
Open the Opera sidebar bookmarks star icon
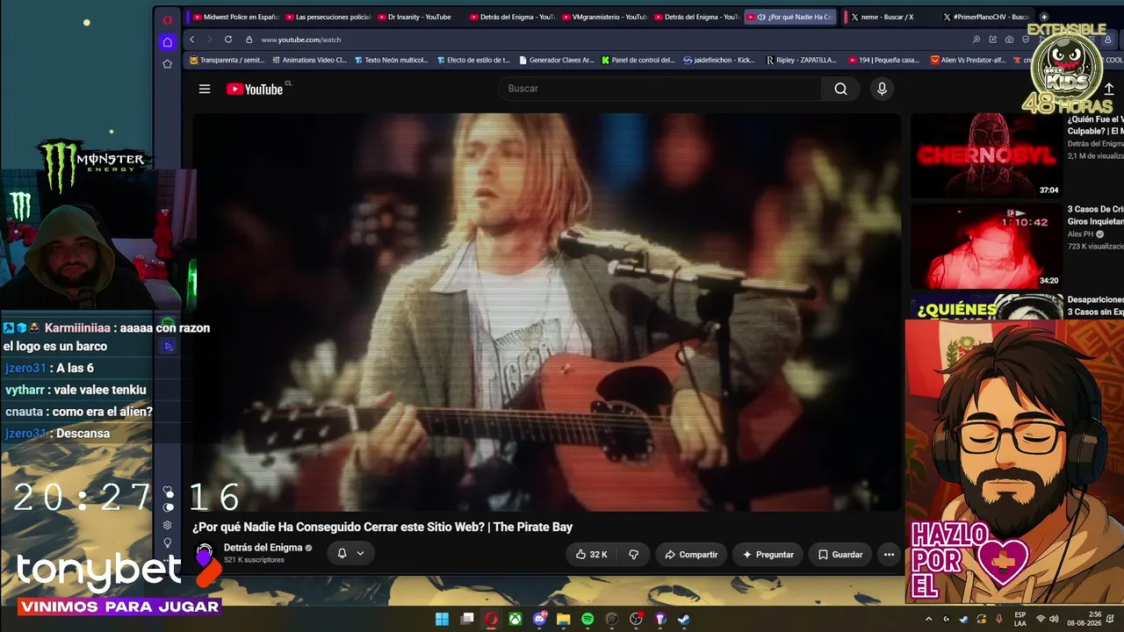pos(167,64)
